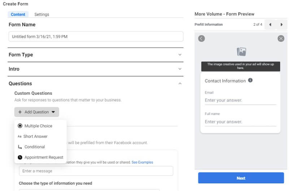Select the Short Answer question type

pyautogui.click(x=35, y=137)
